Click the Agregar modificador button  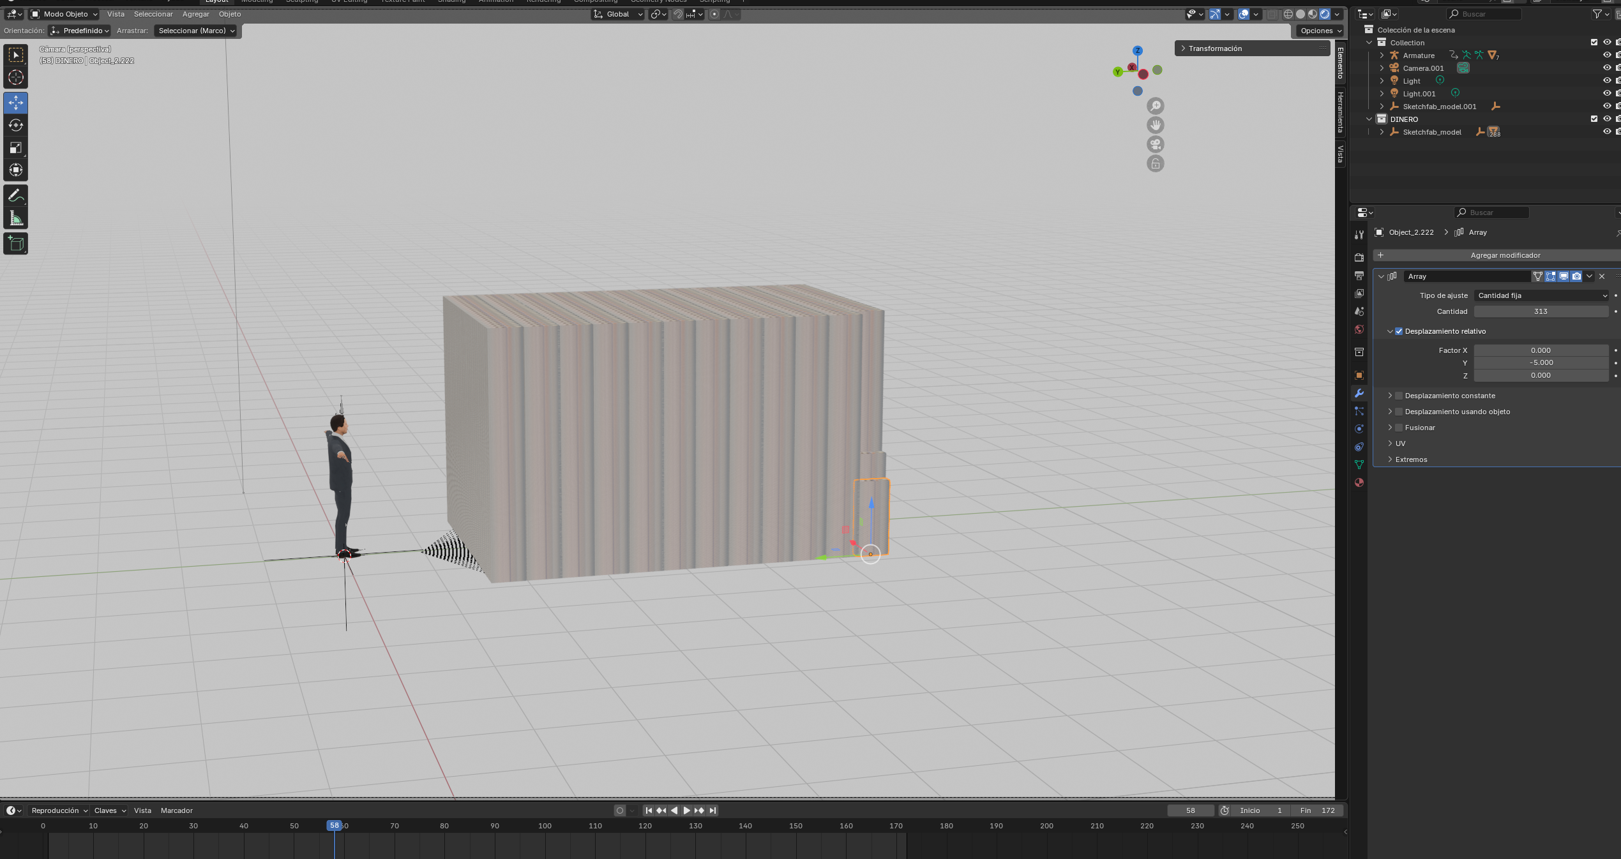(1505, 255)
